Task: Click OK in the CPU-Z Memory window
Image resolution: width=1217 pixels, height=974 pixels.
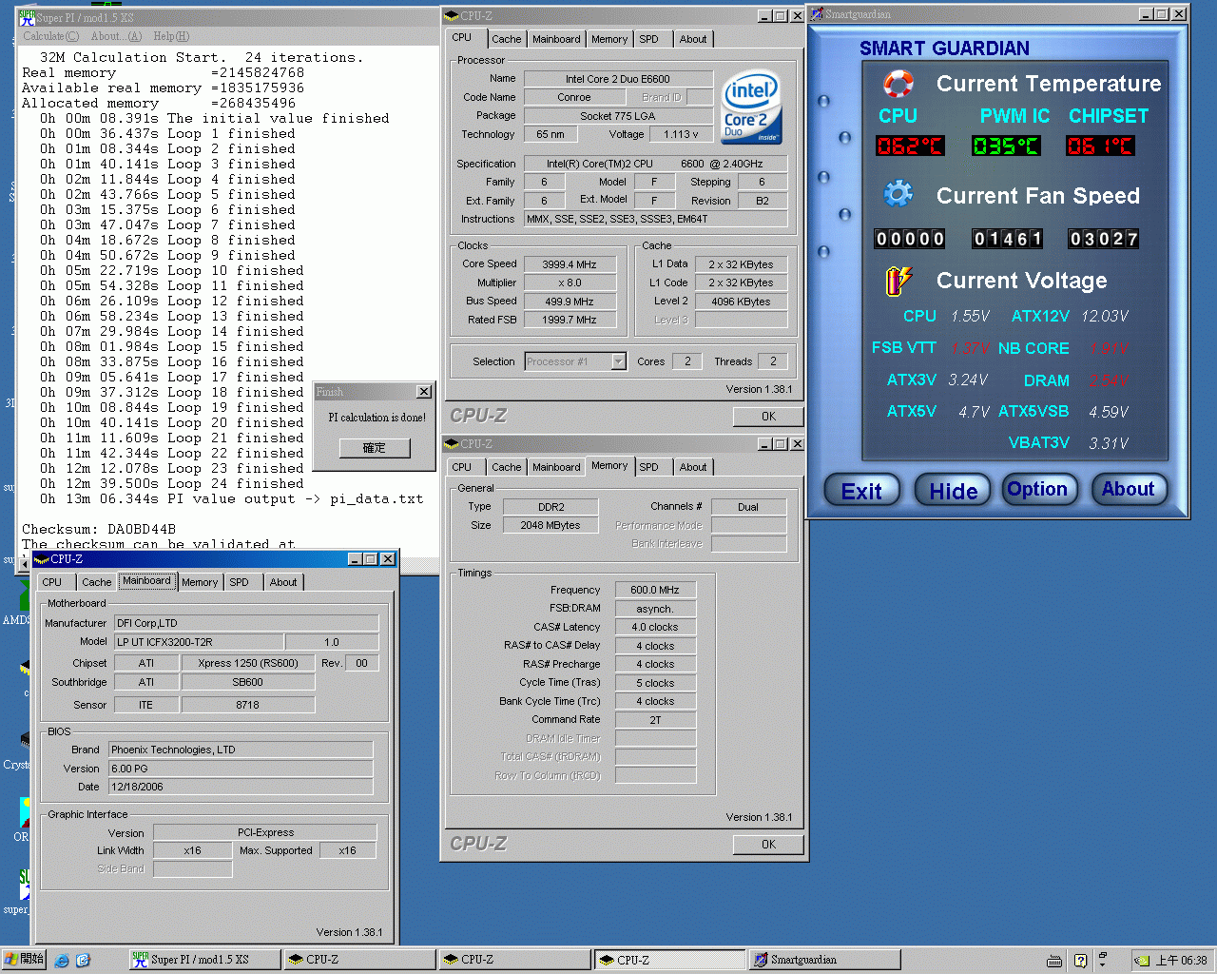Action: point(768,845)
